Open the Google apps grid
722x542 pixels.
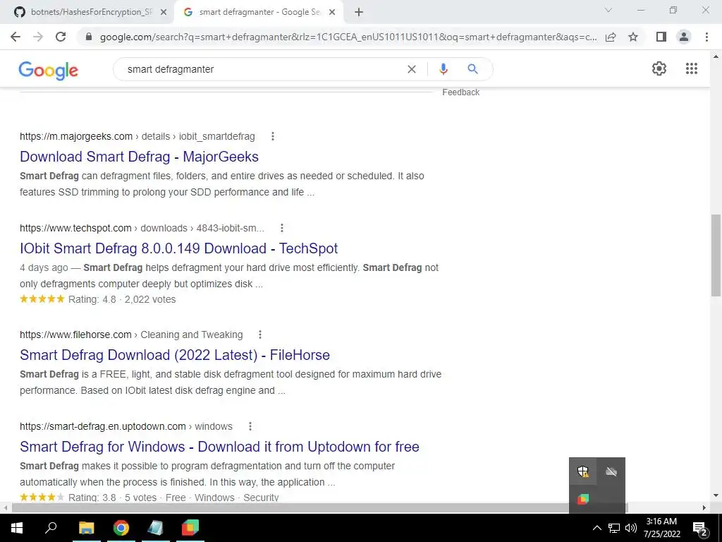[691, 68]
